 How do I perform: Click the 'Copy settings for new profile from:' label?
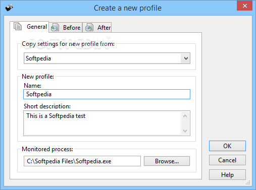[68, 44]
